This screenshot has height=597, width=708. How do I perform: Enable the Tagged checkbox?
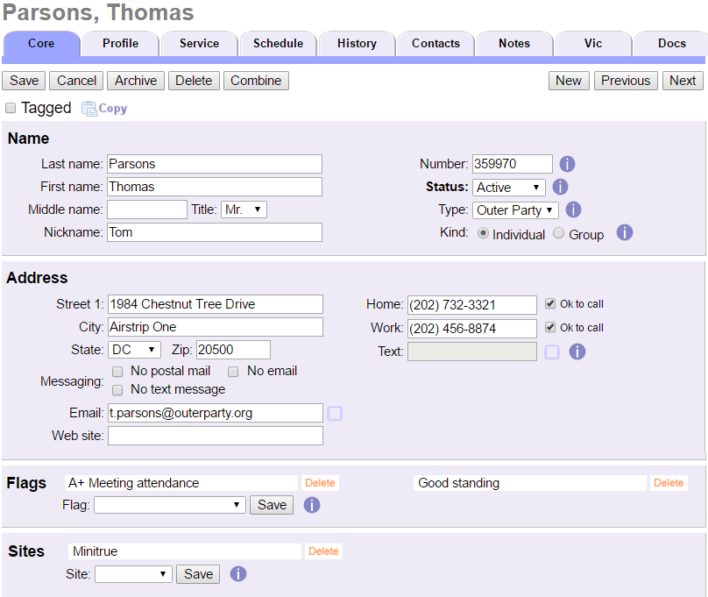point(10,107)
